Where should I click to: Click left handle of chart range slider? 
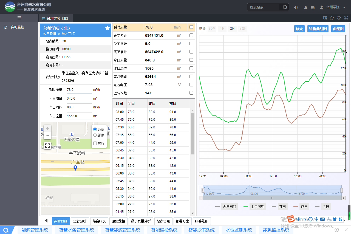(x=203, y=190)
